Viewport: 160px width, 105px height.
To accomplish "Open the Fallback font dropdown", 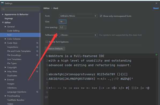I will click(x=78, y=35).
